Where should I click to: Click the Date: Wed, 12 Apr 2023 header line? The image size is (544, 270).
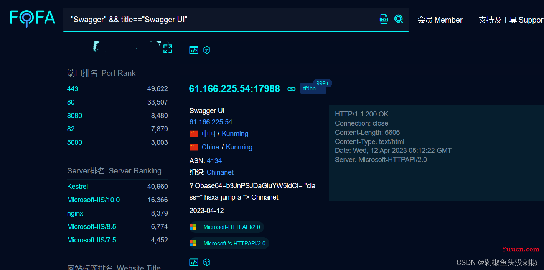point(393,151)
